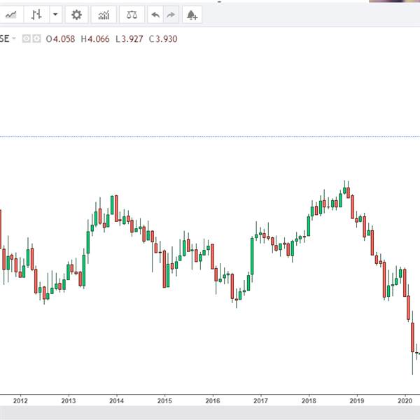Click the 2013 label on time axis
Viewport: 420px width, 420px height.
pos(69,400)
